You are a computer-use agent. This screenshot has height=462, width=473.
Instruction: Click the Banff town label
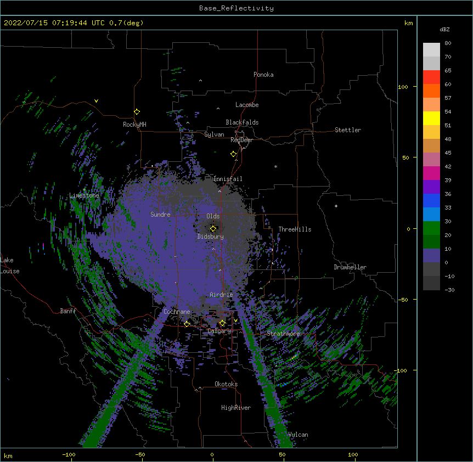point(68,311)
